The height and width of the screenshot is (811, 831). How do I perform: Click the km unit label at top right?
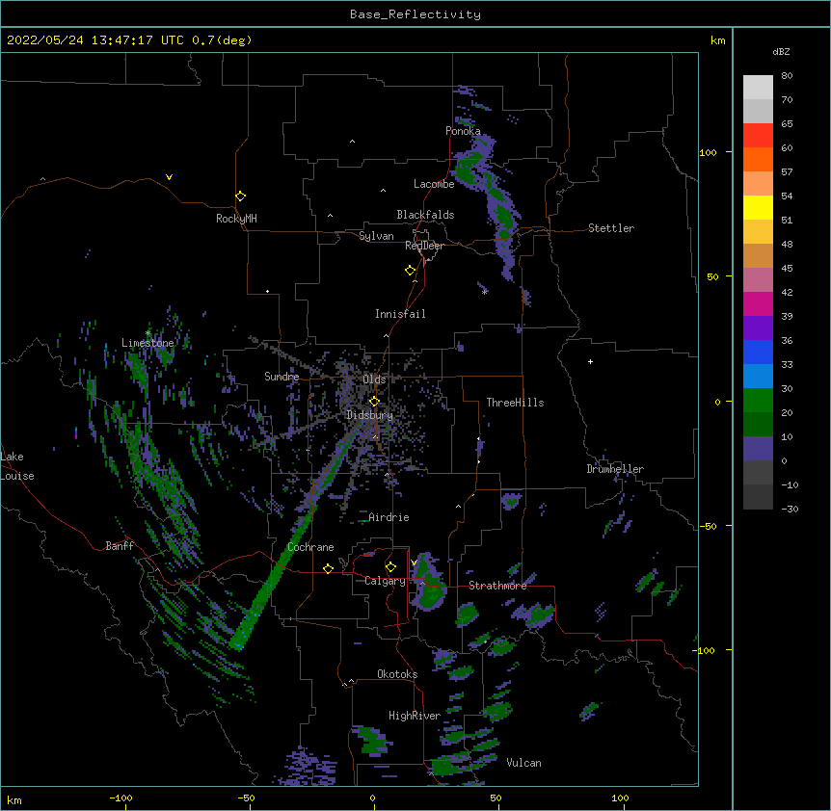click(718, 40)
